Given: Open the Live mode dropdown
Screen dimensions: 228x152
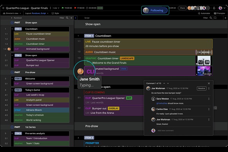Looking at the screenshot, I should point(56,8).
